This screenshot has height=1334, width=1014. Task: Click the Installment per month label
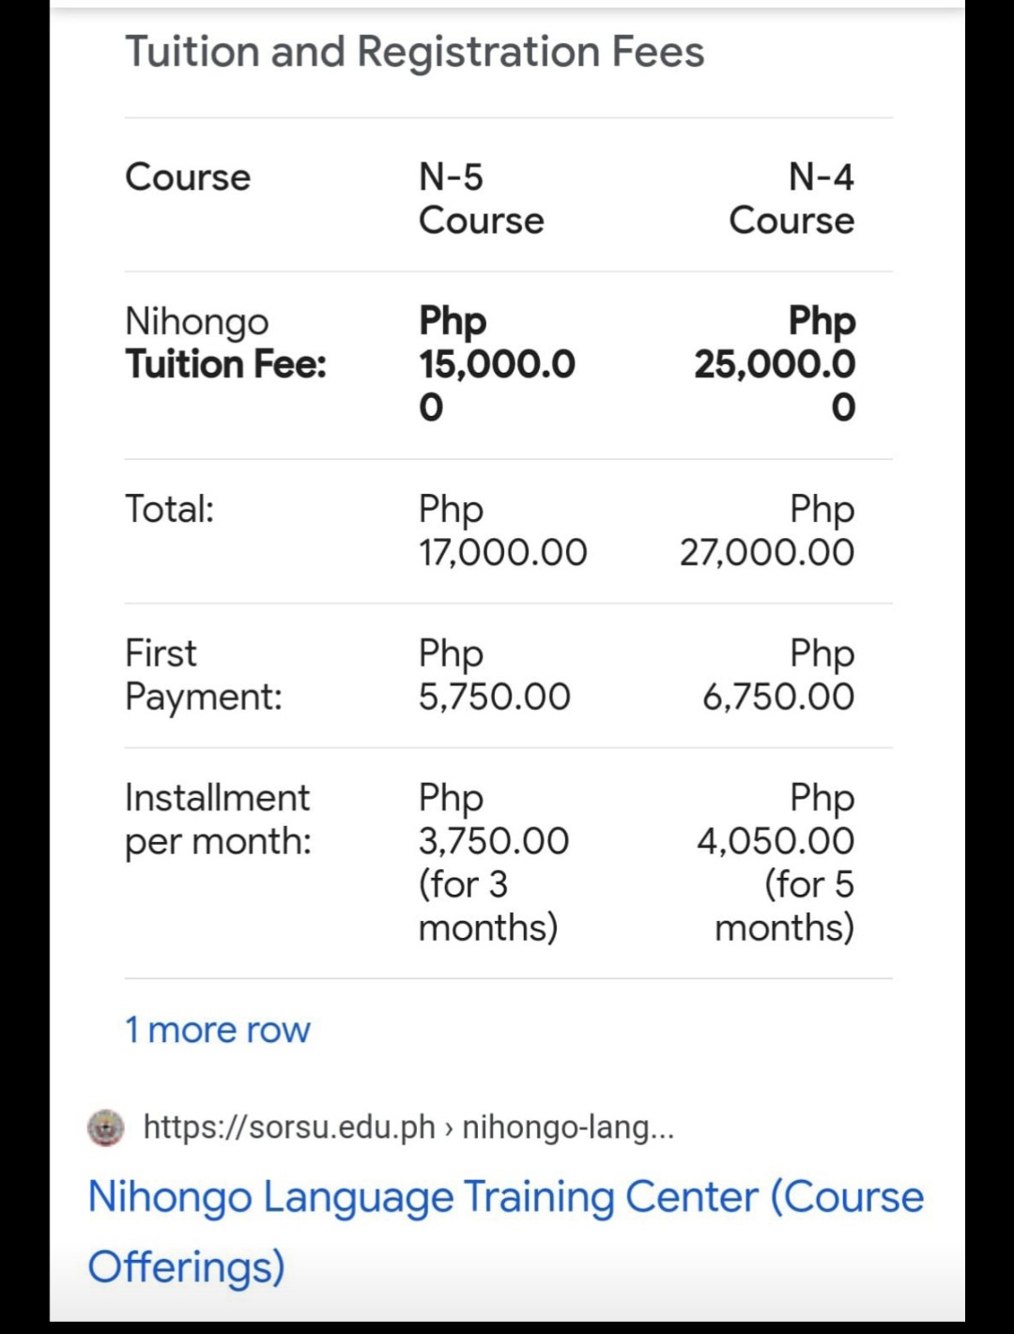tap(218, 820)
